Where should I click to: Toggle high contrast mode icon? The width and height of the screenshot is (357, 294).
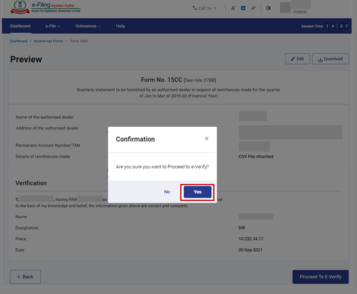pyautogui.click(x=268, y=9)
